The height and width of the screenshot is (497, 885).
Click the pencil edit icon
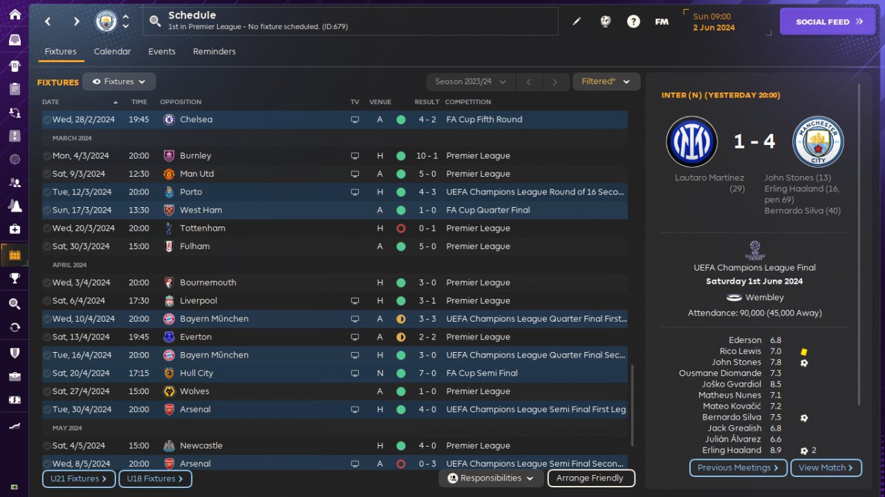tap(577, 21)
